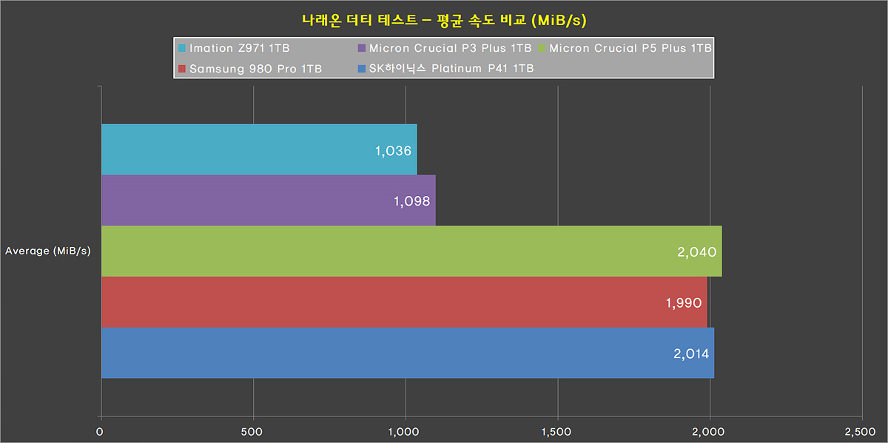This screenshot has width=888, height=443.
Task: Select the 'Samsung 980 Pro 1TB' legend label
Action: [x=255, y=69]
